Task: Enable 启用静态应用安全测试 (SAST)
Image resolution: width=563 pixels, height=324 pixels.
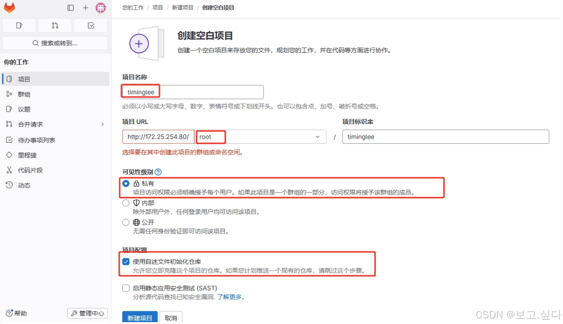Action: [x=125, y=288]
